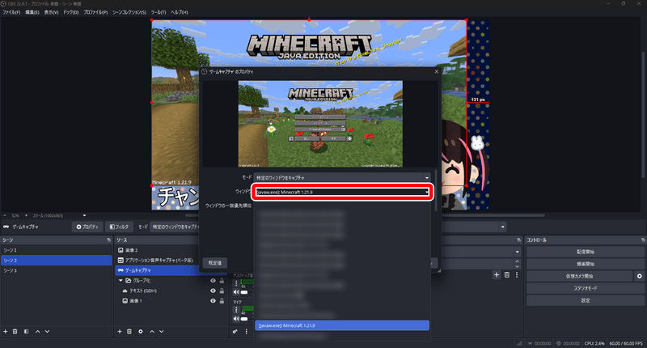Image resolution: width=647 pixels, height=348 pixels.
Task: Open the モード dropdown in properties dialog
Action: point(342,177)
